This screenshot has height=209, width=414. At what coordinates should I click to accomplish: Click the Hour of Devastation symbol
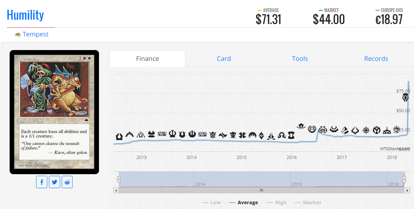pyautogui.click(x=355, y=131)
